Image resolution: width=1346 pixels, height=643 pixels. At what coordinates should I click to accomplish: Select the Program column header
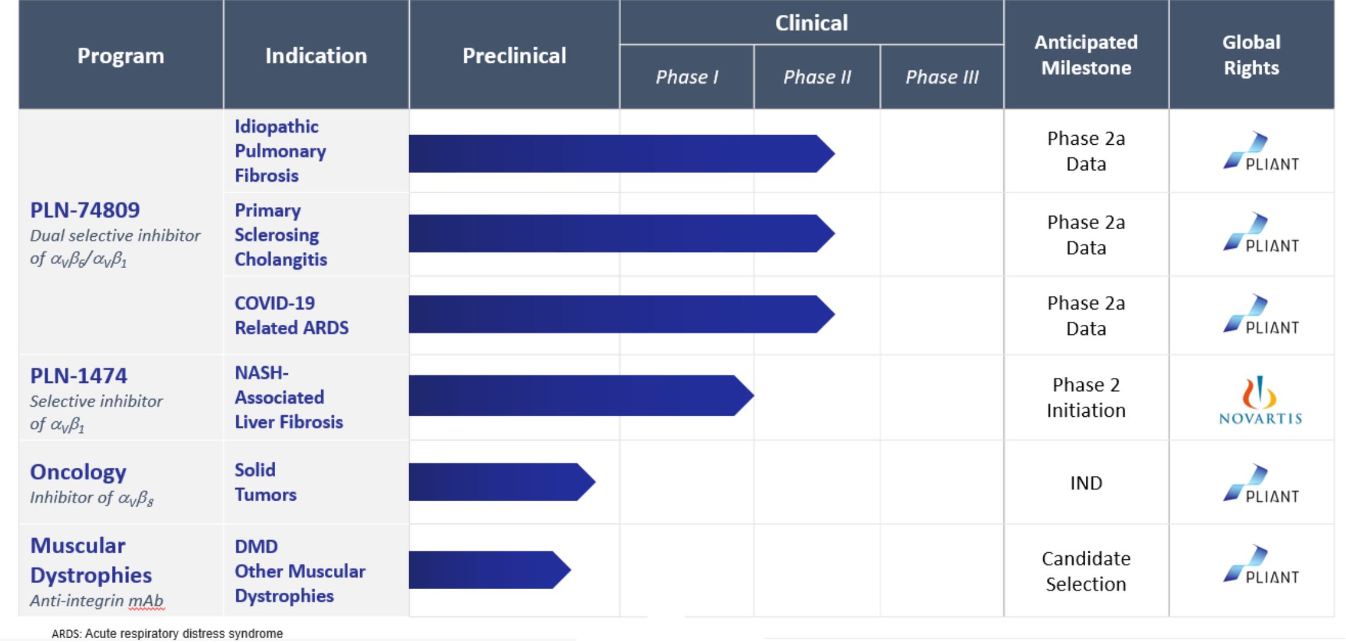[121, 55]
